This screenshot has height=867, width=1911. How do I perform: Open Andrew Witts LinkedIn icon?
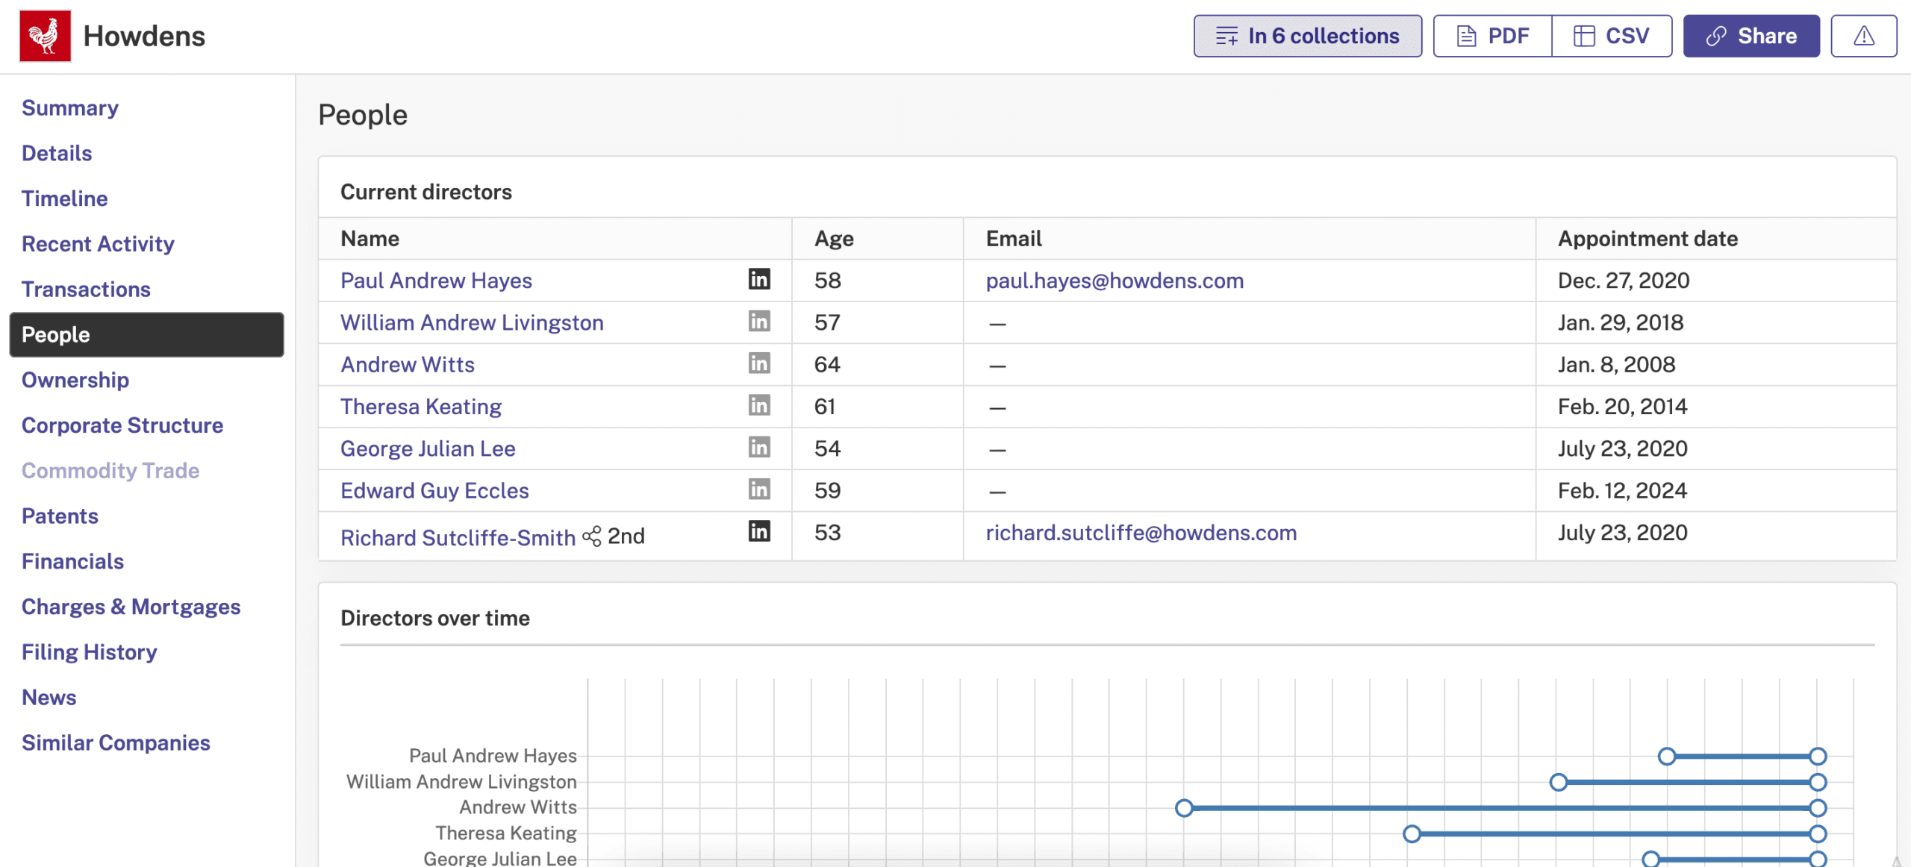click(x=758, y=363)
